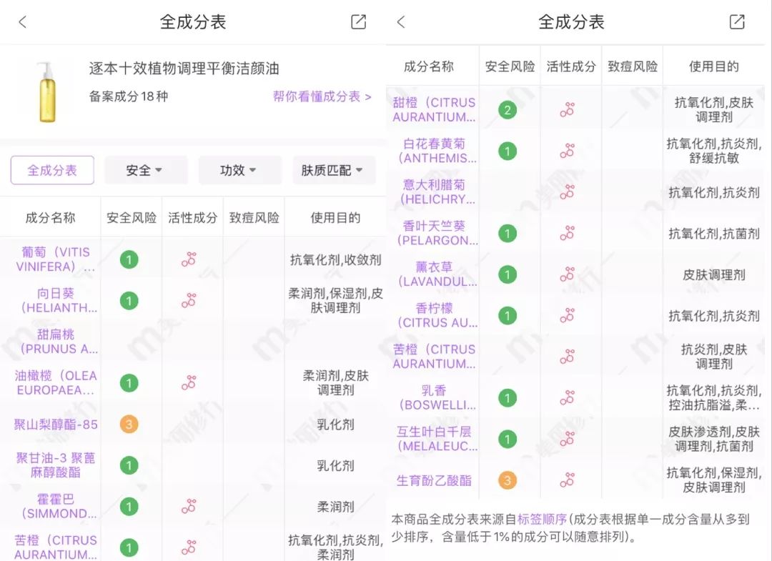This screenshot has width=772, height=561.
Task: Click the safety badge 1 beside 霍霍巴
Action: tap(129, 507)
